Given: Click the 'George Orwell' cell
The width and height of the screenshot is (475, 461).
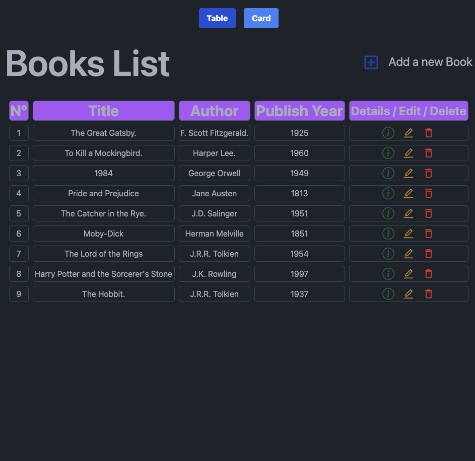Looking at the screenshot, I should click(215, 173).
